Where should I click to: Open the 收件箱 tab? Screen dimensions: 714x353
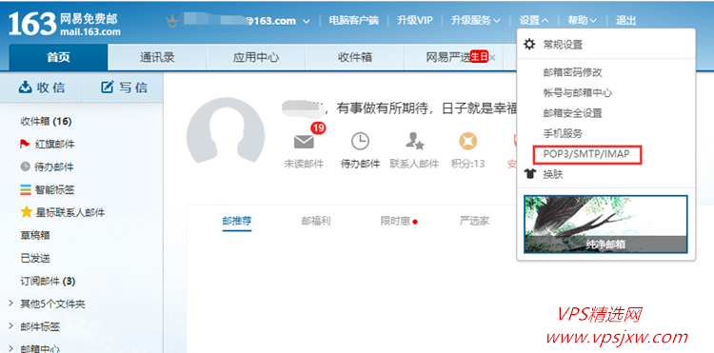[355, 58]
